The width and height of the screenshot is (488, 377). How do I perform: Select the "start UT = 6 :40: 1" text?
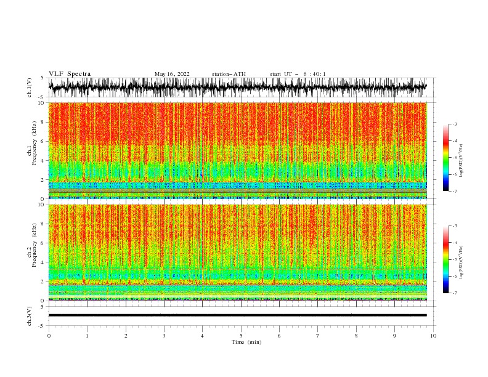(x=298, y=74)
